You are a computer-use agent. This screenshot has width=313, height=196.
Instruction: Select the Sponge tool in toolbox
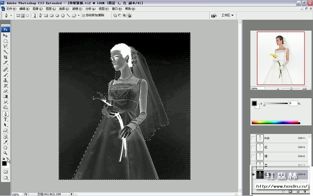click(5, 107)
